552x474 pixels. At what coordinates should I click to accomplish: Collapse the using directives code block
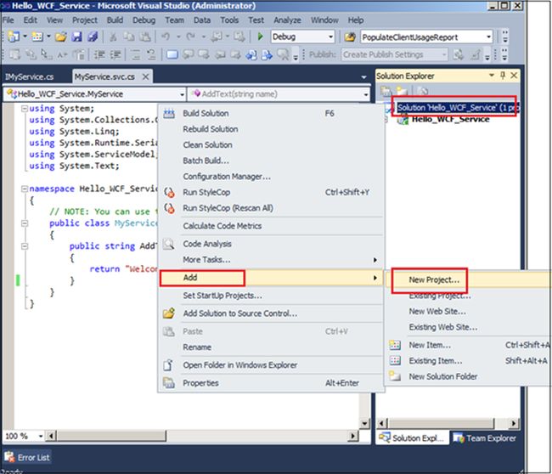point(25,109)
